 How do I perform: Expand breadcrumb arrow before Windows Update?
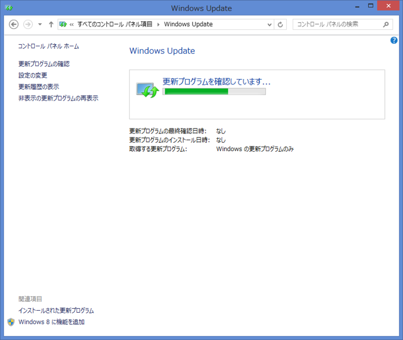coord(158,24)
